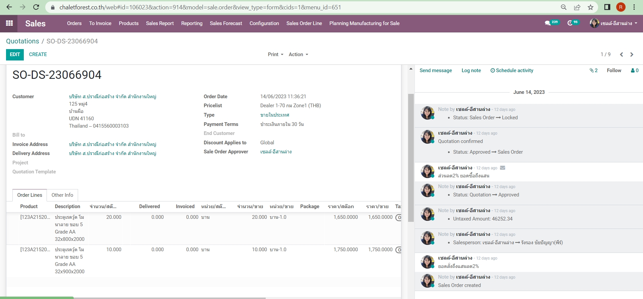Expand the Action dropdown
Image resolution: width=643 pixels, height=299 pixels.
[x=298, y=54]
